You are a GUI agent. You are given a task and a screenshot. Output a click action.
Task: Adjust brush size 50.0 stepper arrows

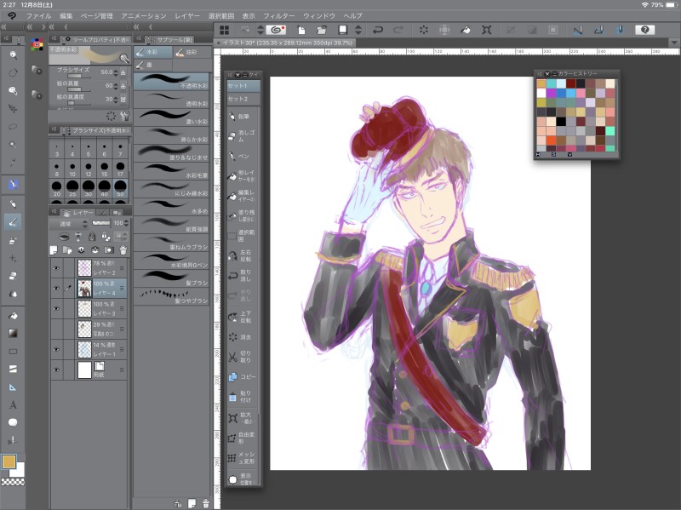click(116, 72)
